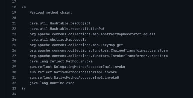Viewport: 193px width, 98px height.
Task: Click line number 33 beside comment end
Action: [14, 88]
